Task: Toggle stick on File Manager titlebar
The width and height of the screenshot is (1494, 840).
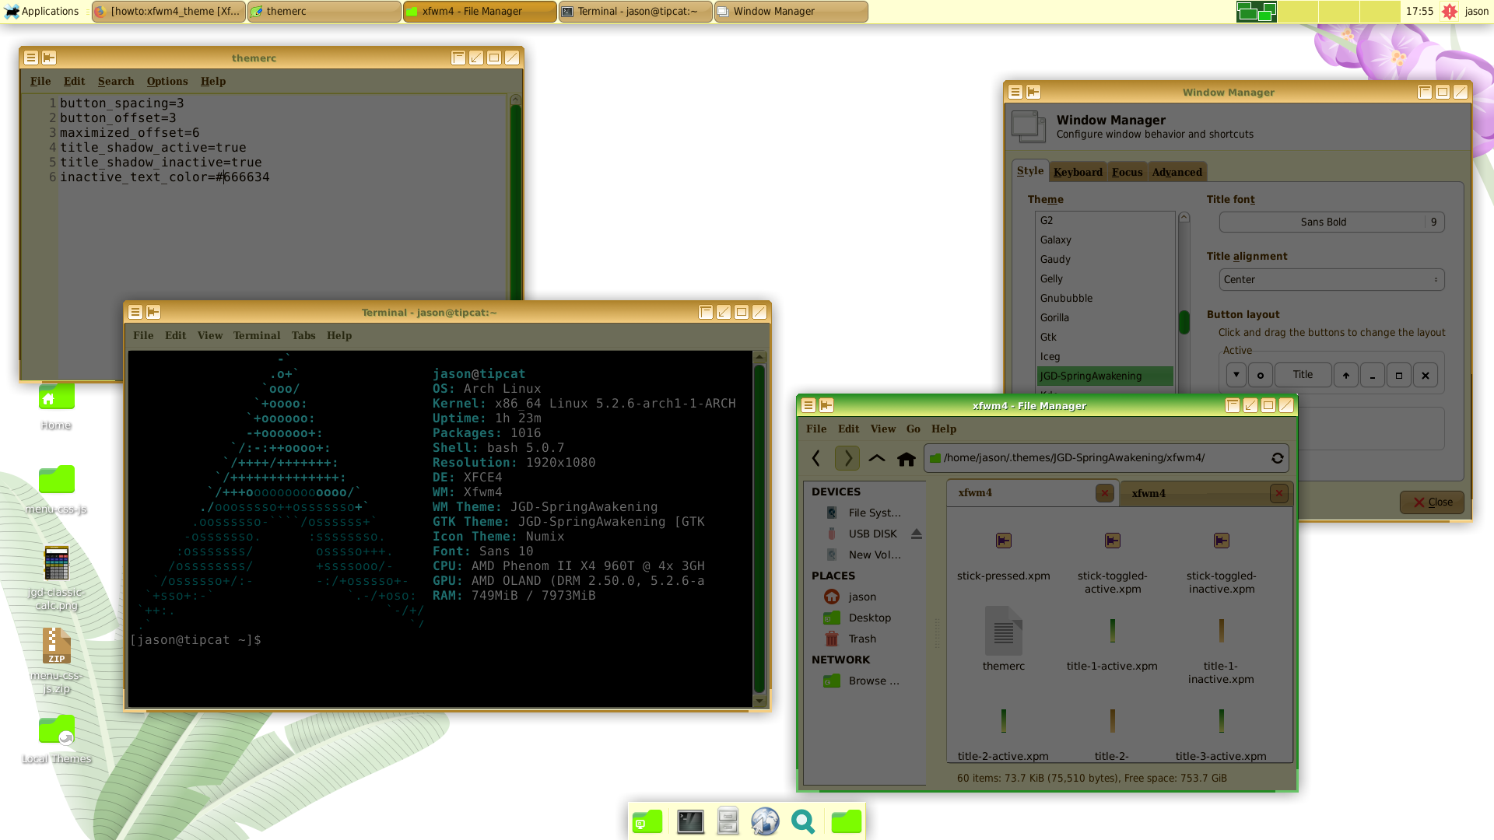Action: point(826,405)
